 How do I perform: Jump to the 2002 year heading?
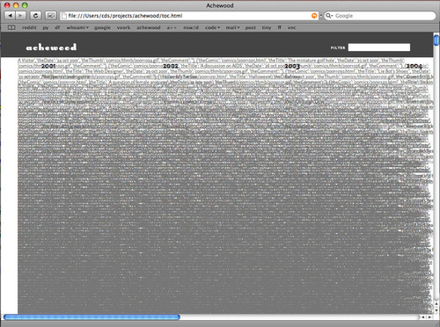pos(171,66)
